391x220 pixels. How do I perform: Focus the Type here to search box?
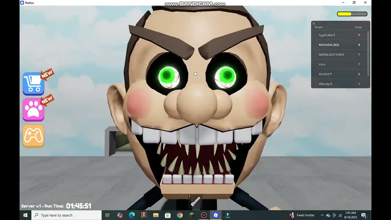pyautogui.click(x=66, y=215)
